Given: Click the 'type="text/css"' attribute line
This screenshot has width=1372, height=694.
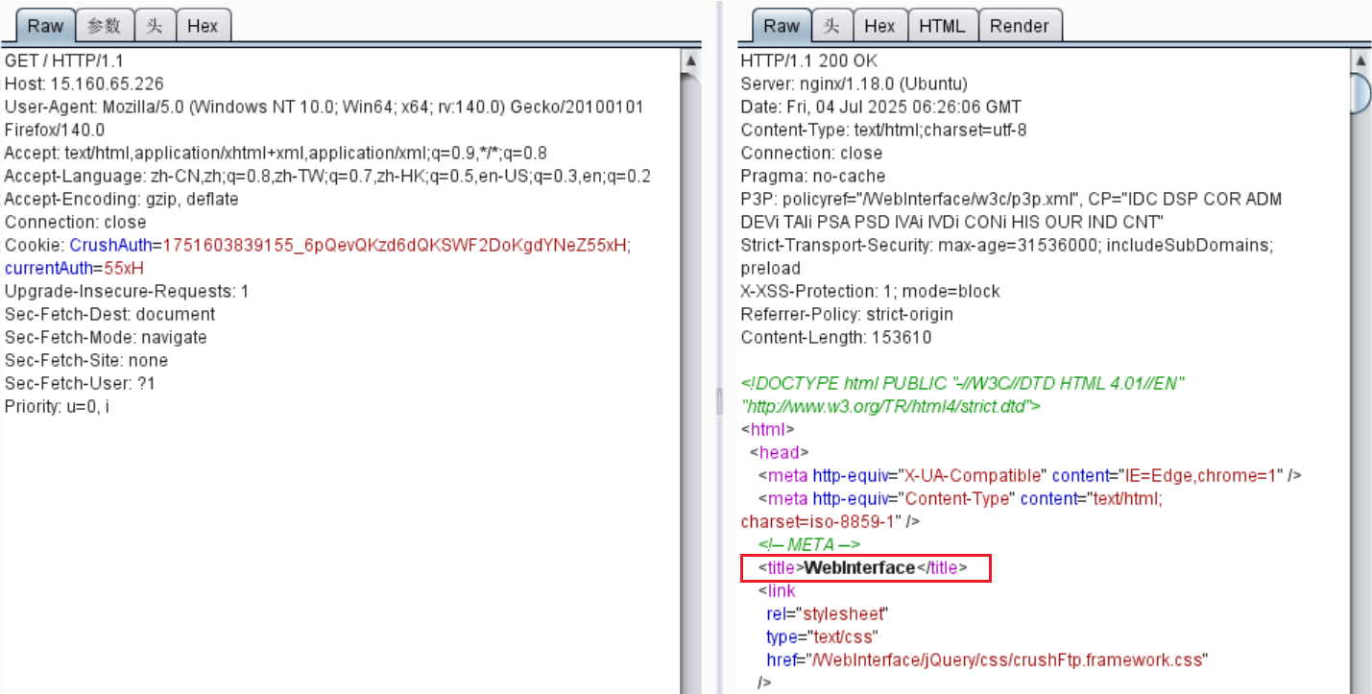Looking at the screenshot, I should pos(822,636).
